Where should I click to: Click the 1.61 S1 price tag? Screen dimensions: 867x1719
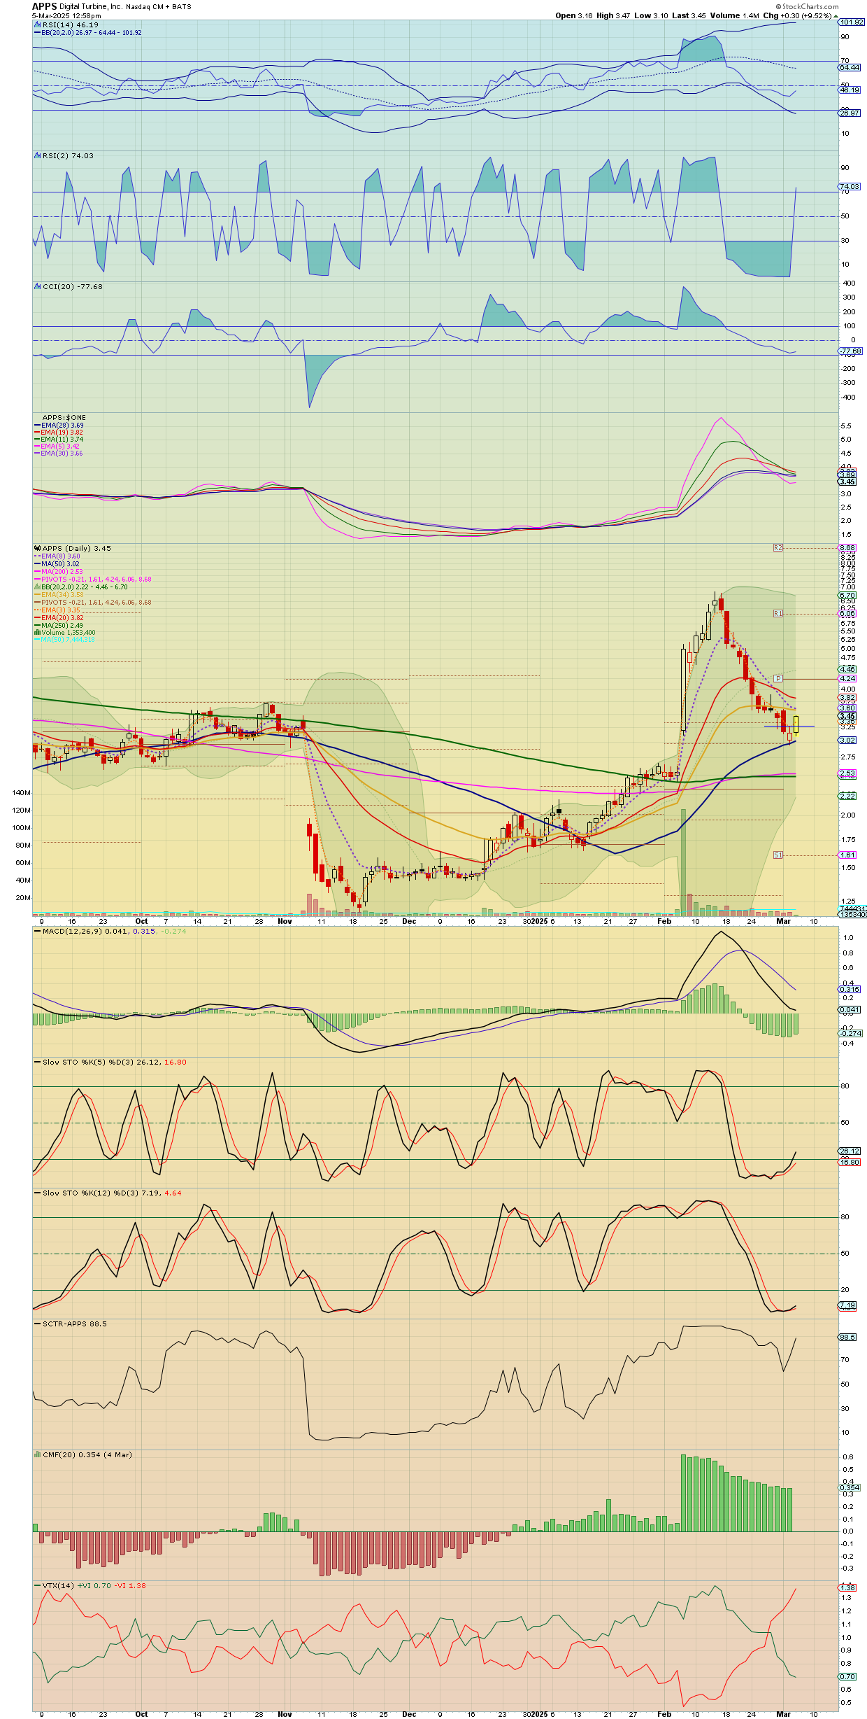coord(847,855)
